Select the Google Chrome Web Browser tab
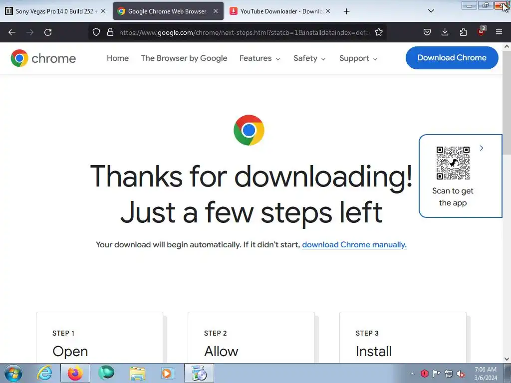 (x=167, y=11)
